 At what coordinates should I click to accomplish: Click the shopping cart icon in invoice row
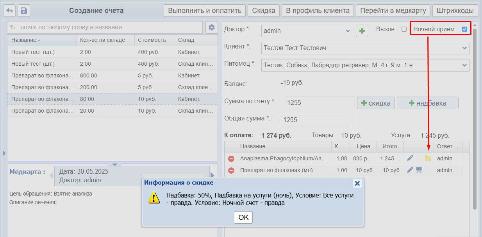(419, 170)
